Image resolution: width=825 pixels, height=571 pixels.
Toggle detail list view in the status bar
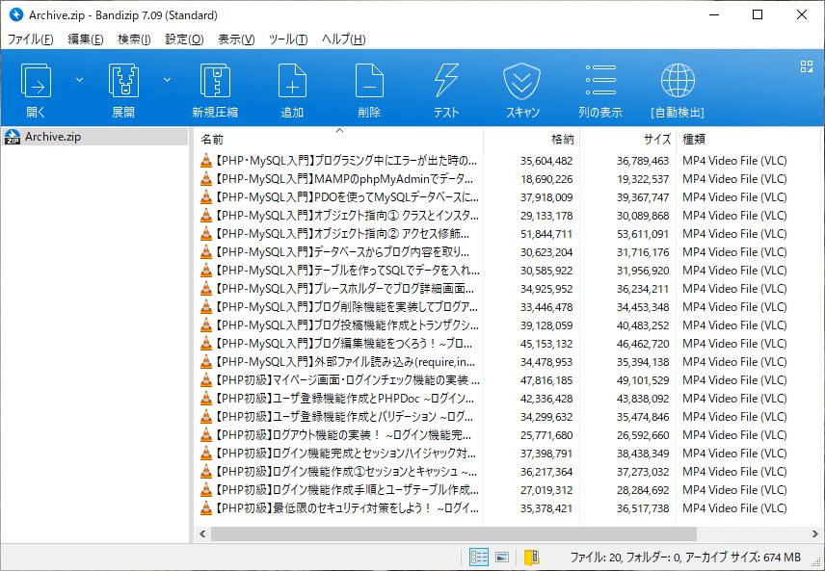479,558
